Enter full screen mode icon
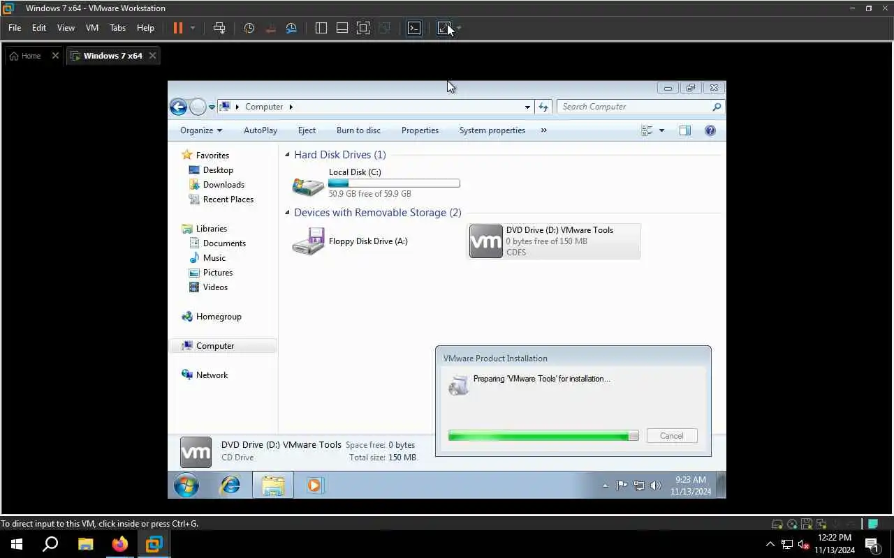Viewport: 894px width, 558px height. (x=363, y=28)
